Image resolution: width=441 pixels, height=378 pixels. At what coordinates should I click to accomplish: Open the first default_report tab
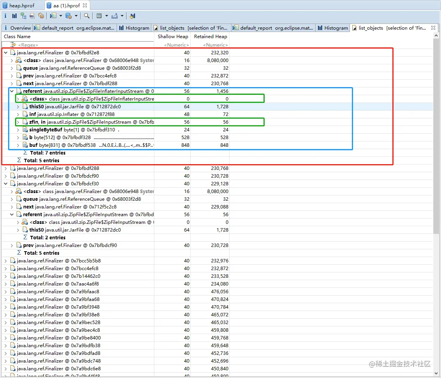click(75, 28)
